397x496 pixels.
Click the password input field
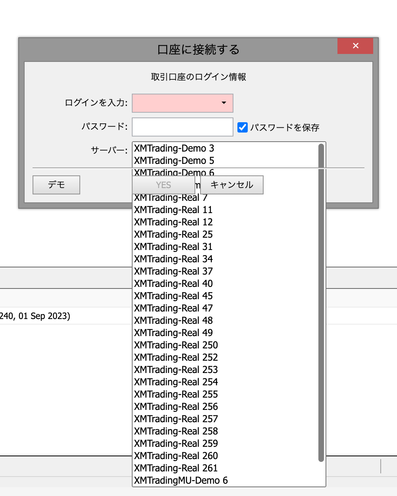pyautogui.click(x=183, y=127)
